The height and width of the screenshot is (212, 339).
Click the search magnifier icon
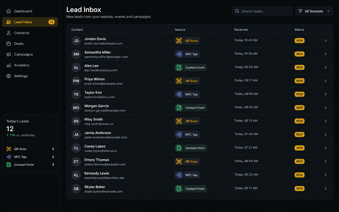pyautogui.click(x=237, y=11)
